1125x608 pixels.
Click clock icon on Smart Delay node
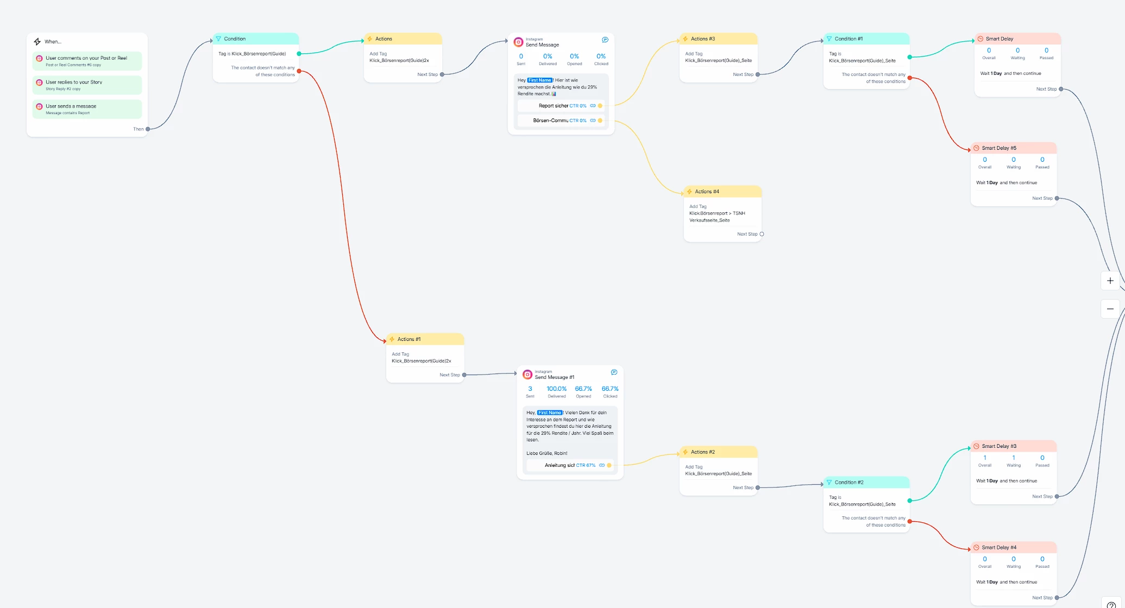tap(981, 39)
